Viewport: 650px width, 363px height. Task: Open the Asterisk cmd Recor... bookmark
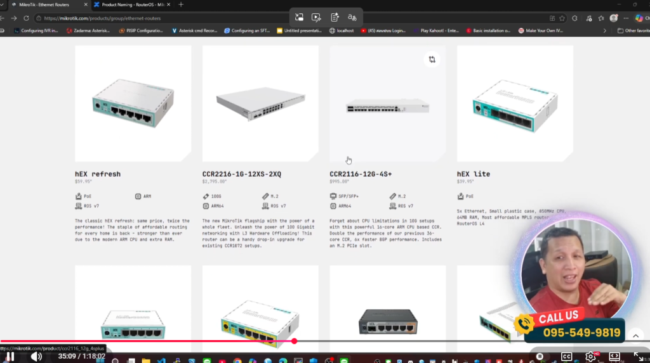(x=194, y=30)
